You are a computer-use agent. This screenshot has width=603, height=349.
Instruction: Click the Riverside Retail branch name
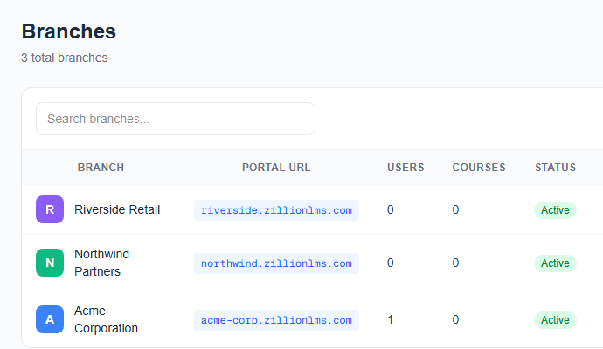(x=117, y=209)
